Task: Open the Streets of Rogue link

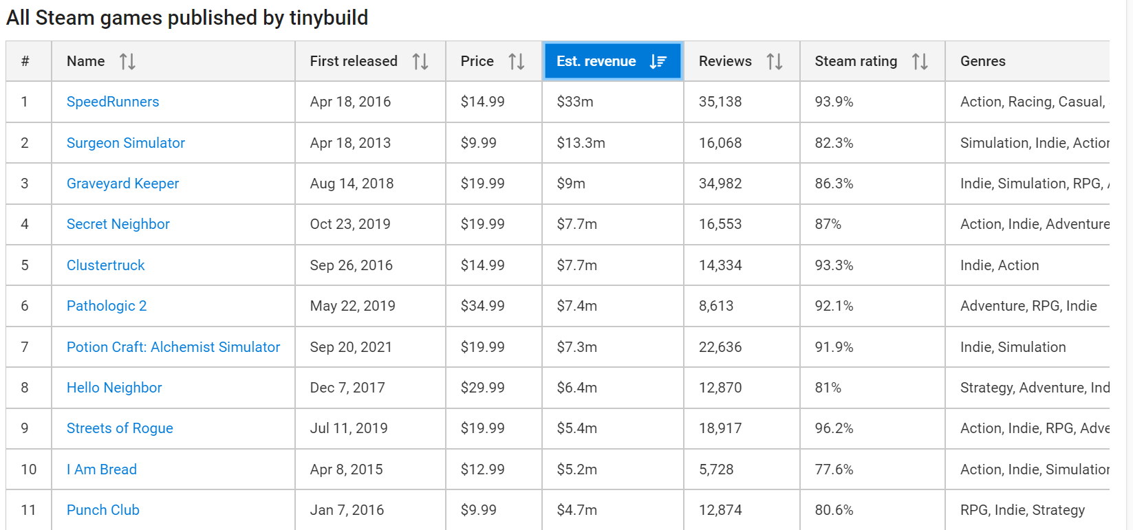Action: click(120, 428)
